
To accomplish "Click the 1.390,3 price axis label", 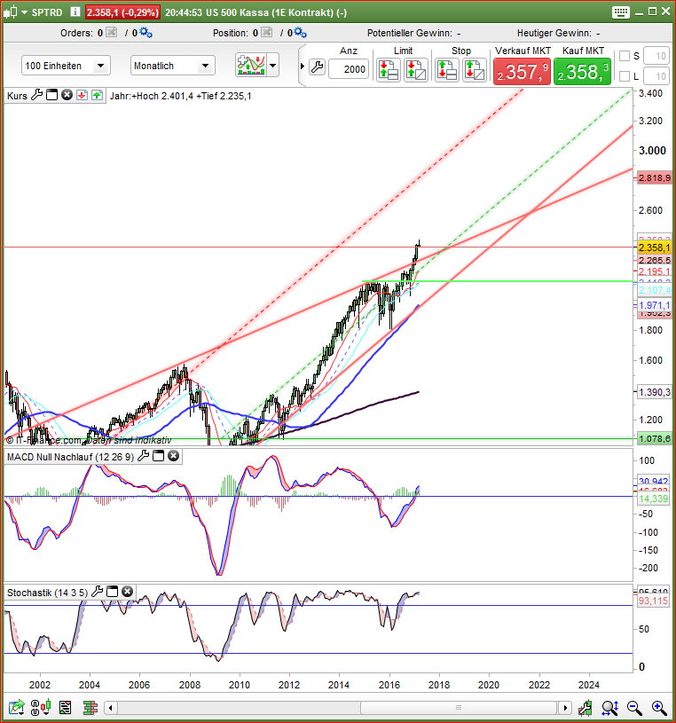I will coord(654,392).
